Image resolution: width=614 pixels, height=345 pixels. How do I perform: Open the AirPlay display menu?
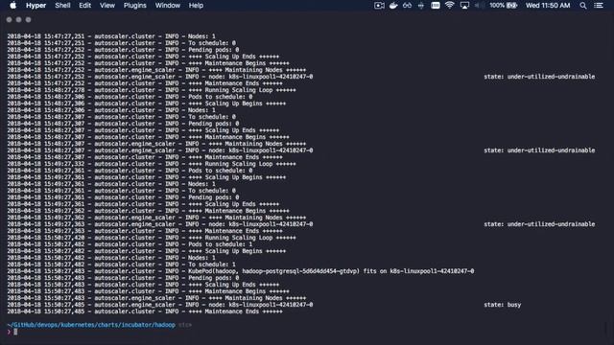464,6
